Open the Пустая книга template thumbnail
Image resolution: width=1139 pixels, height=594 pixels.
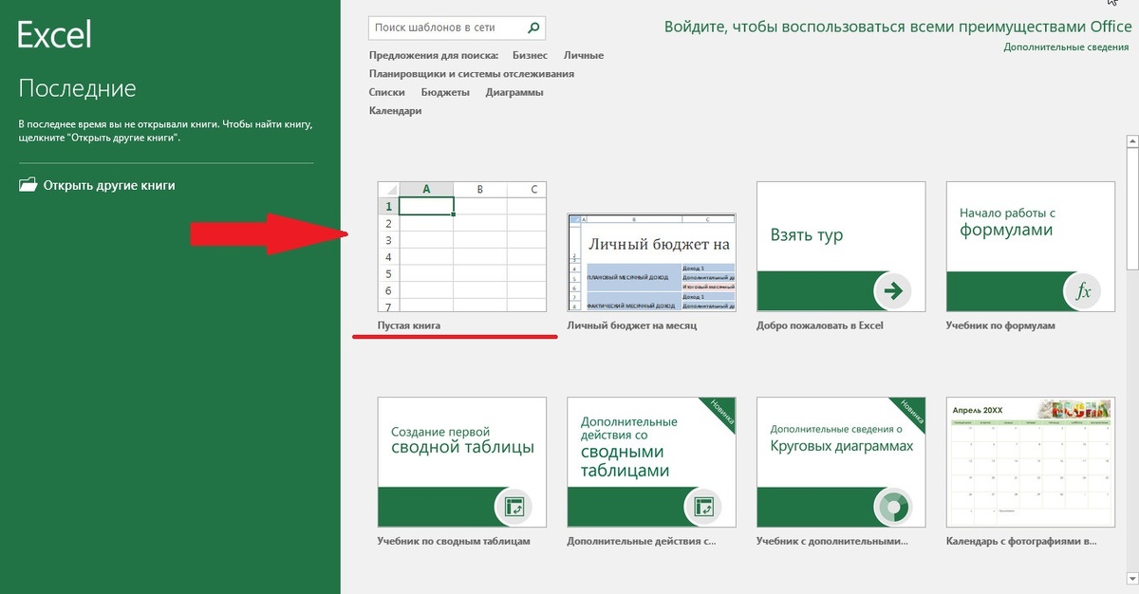click(462, 246)
